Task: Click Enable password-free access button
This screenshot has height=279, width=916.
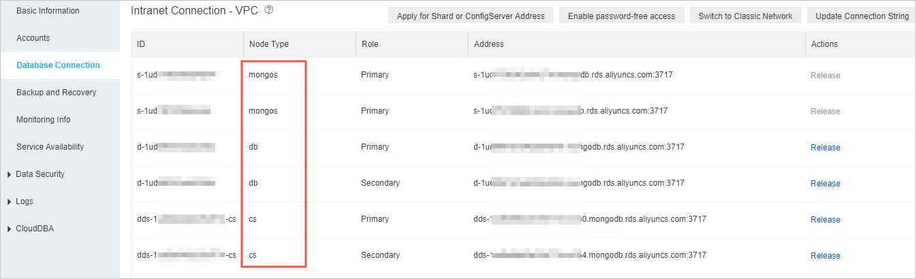Action: tap(621, 16)
